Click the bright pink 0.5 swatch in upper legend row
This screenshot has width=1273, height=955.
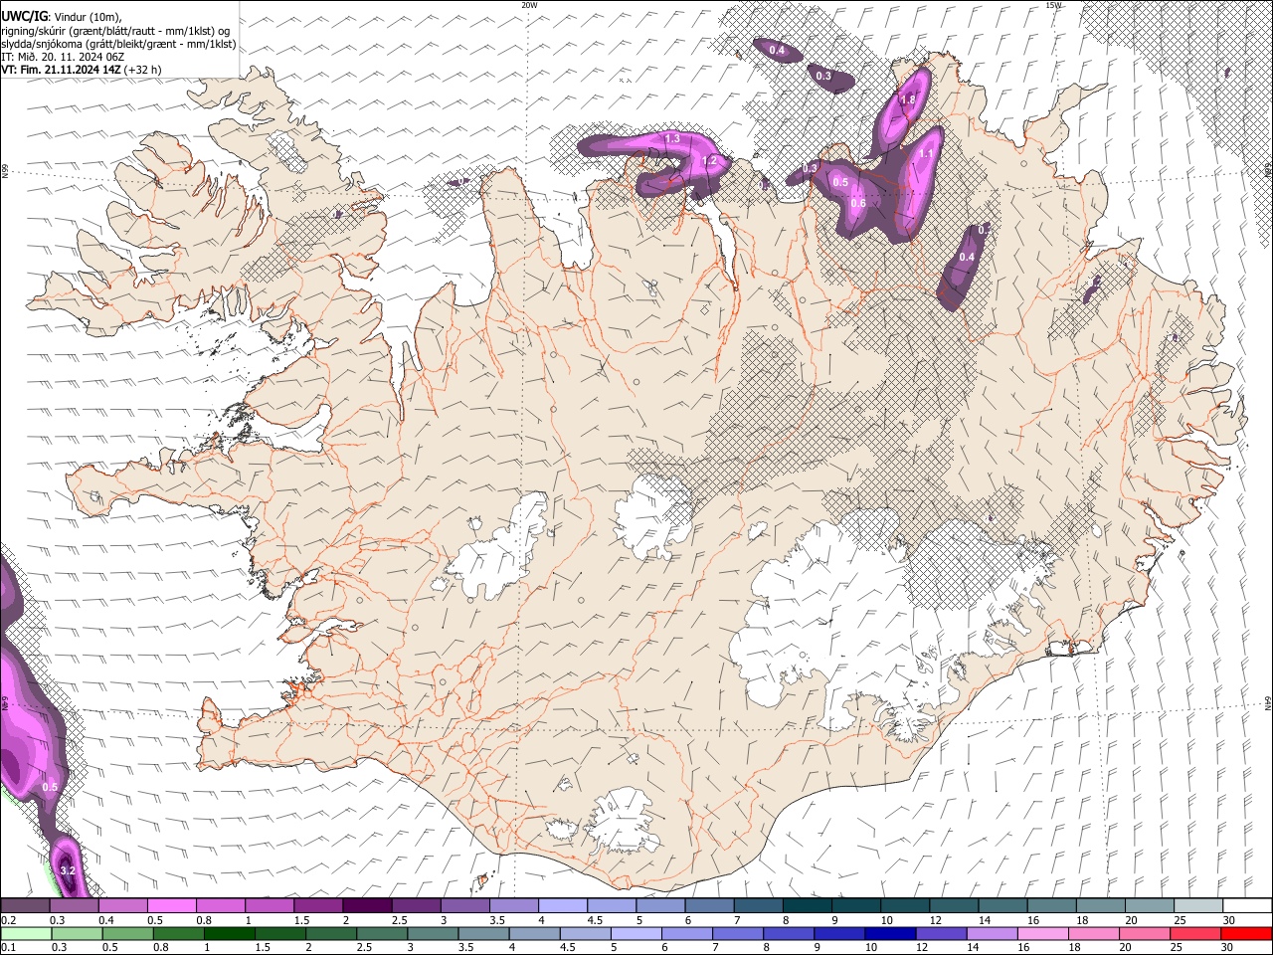(x=171, y=906)
